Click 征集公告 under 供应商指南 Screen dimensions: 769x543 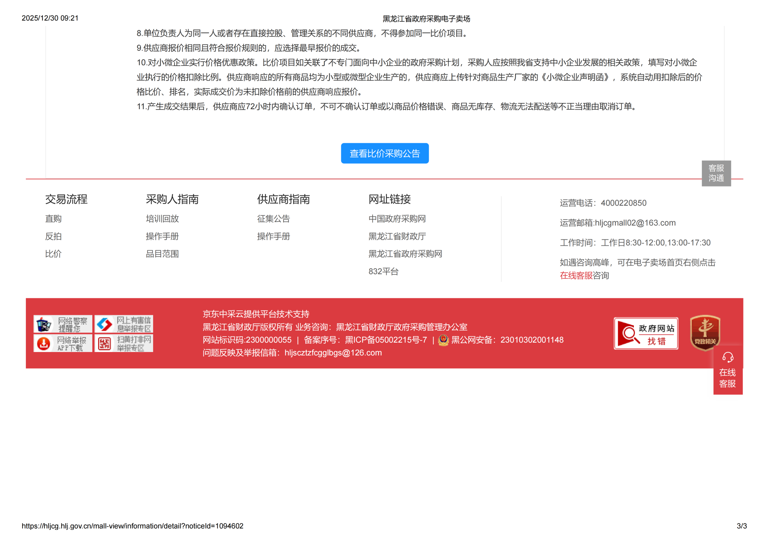(273, 219)
